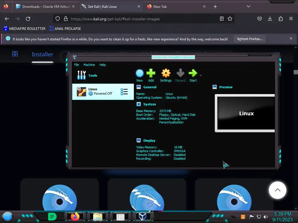Viewport: 298px width, 223px height.
Task: Click the kali.org URL address field
Action: click(143, 19)
